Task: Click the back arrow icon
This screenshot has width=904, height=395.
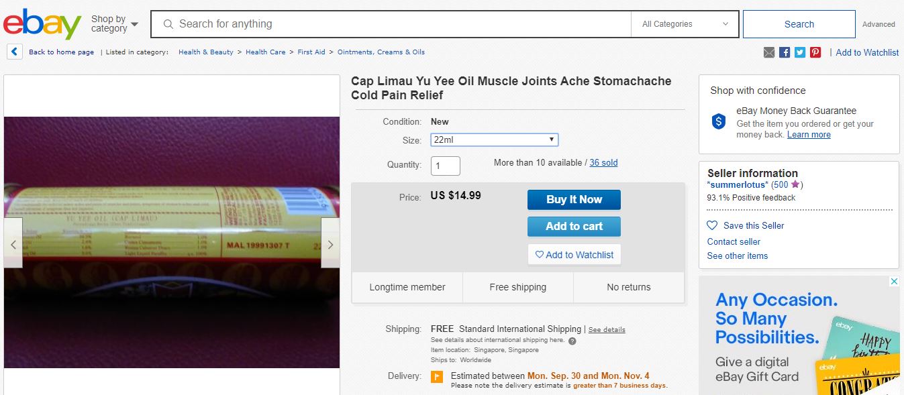Action: click(15, 52)
